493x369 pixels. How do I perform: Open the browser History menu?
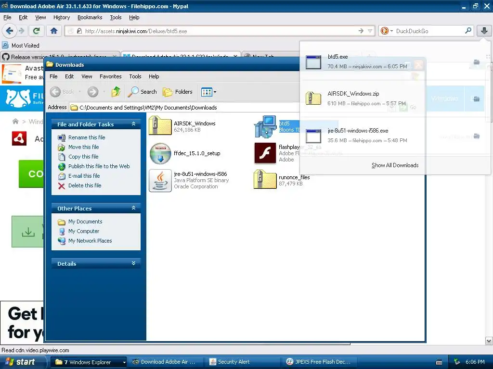[62, 18]
